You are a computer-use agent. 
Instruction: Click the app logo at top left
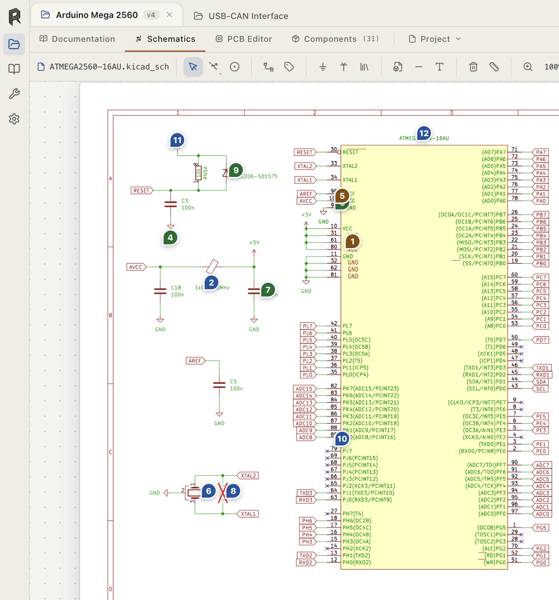click(x=14, y=17)
